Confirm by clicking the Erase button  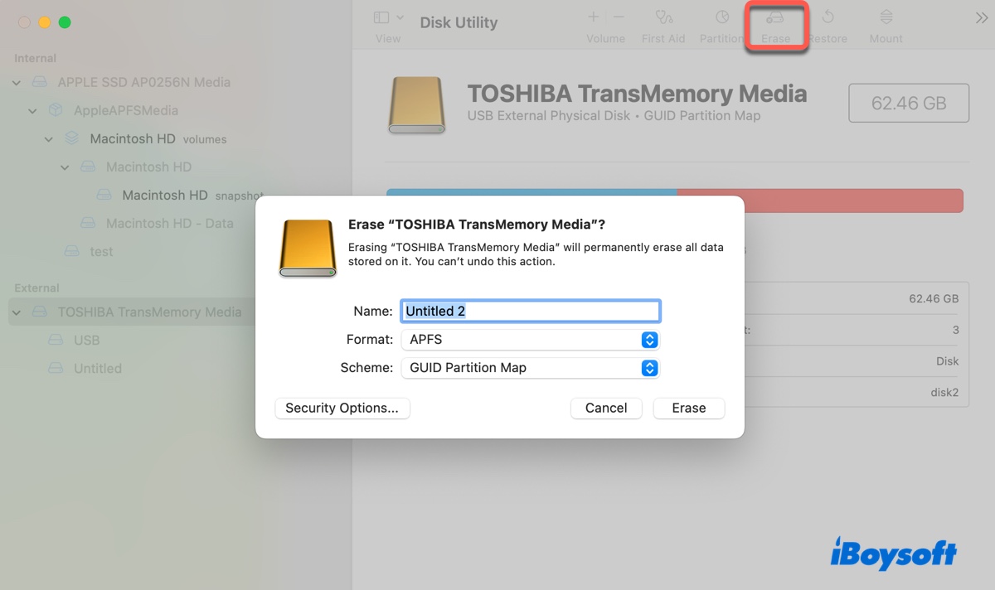pyautogui.click(x=688, y=408)
